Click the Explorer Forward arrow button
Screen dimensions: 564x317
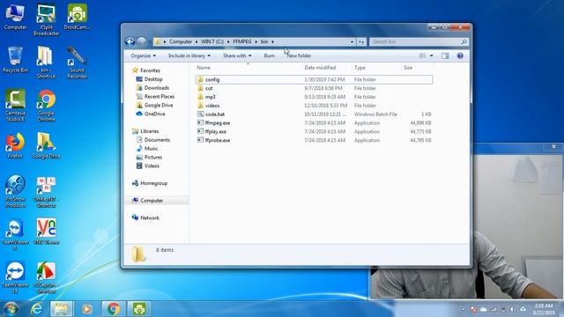[x=142, y=41]
